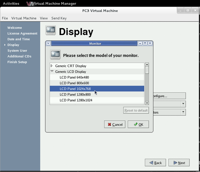Confirm monitor choice with OK
Image resolution: width=200 pixels, height=172 pixels.
coord(138,124)
